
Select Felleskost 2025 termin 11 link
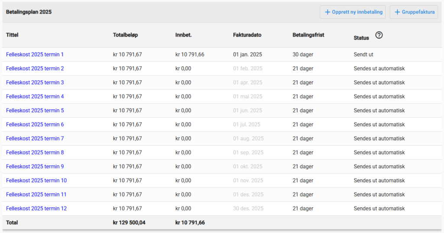(36, 194)
